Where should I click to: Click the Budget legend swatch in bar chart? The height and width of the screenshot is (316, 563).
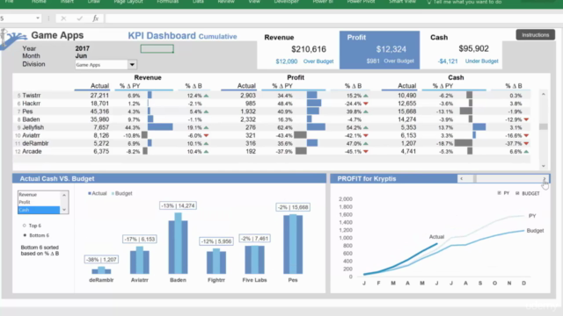pos(113,193)
